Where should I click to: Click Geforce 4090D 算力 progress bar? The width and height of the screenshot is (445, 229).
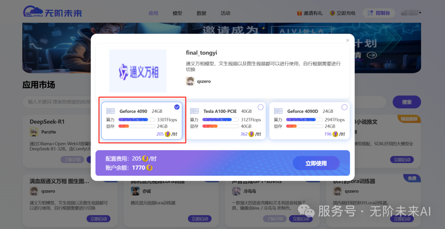[x=304, y=120]
